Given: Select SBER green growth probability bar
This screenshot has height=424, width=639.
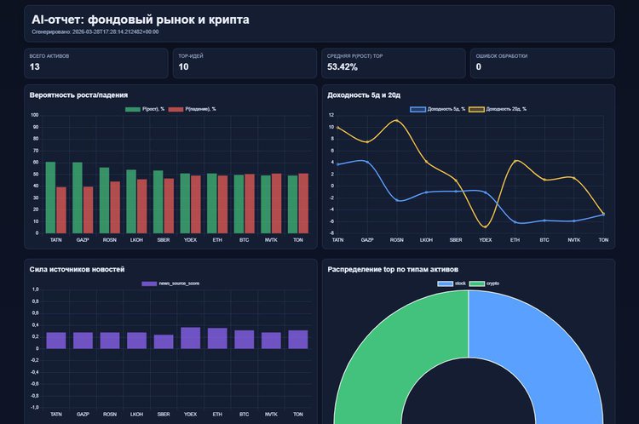Looking at the screenshot, I should (x=158, y=202).
